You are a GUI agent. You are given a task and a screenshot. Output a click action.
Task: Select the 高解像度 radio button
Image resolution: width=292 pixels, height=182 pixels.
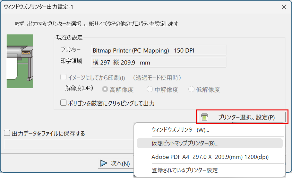click(105, 90)
